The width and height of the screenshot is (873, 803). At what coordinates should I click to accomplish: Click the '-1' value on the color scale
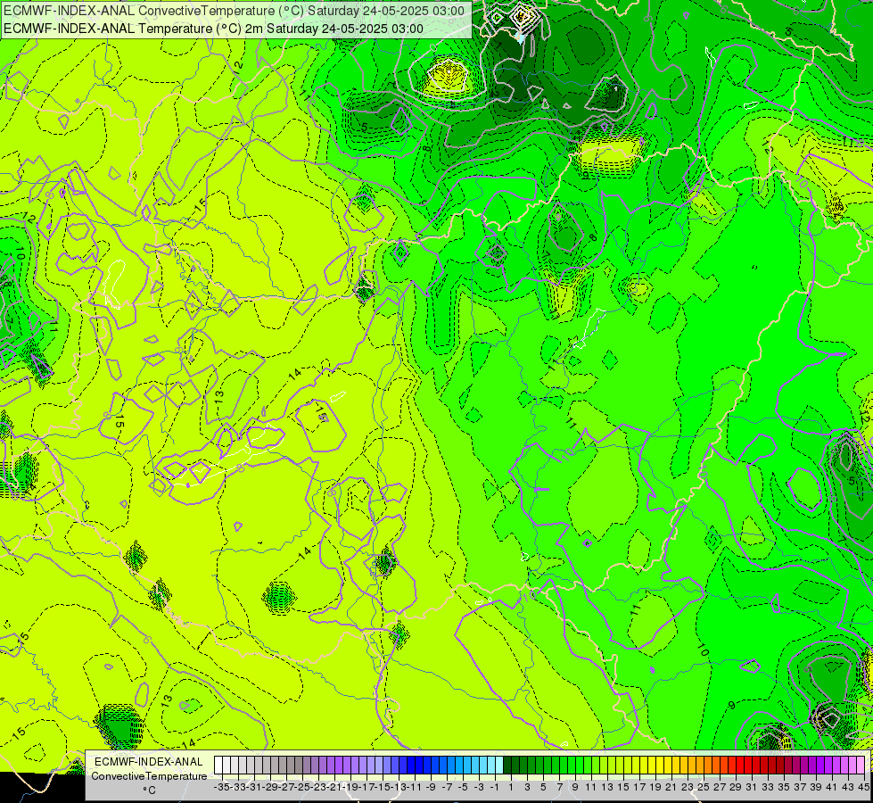tap(495, 787)
